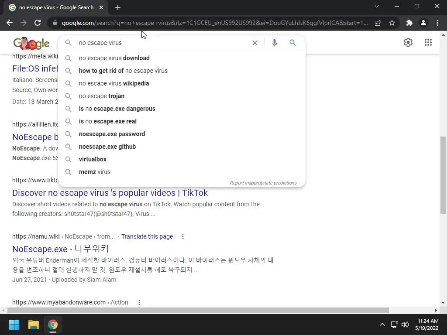Viewport: 447px width, 335px height.
Task: Click 'Translate this page' link
Action: (147, 236)
